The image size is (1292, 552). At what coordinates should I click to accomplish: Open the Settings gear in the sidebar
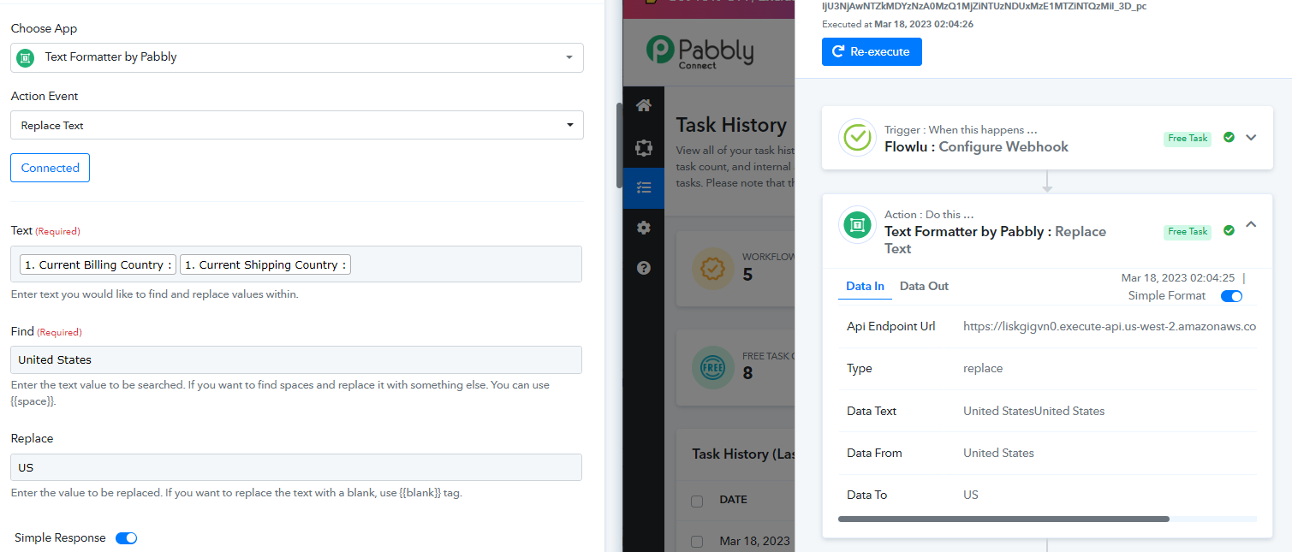pos(644,228)
